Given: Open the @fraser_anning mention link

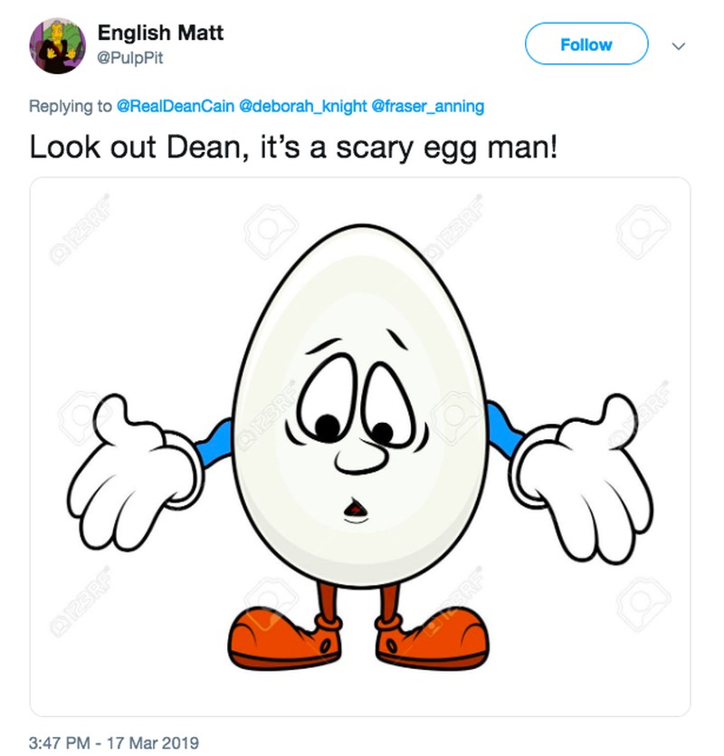Looking at the screenshot, I should coord(427,106).
